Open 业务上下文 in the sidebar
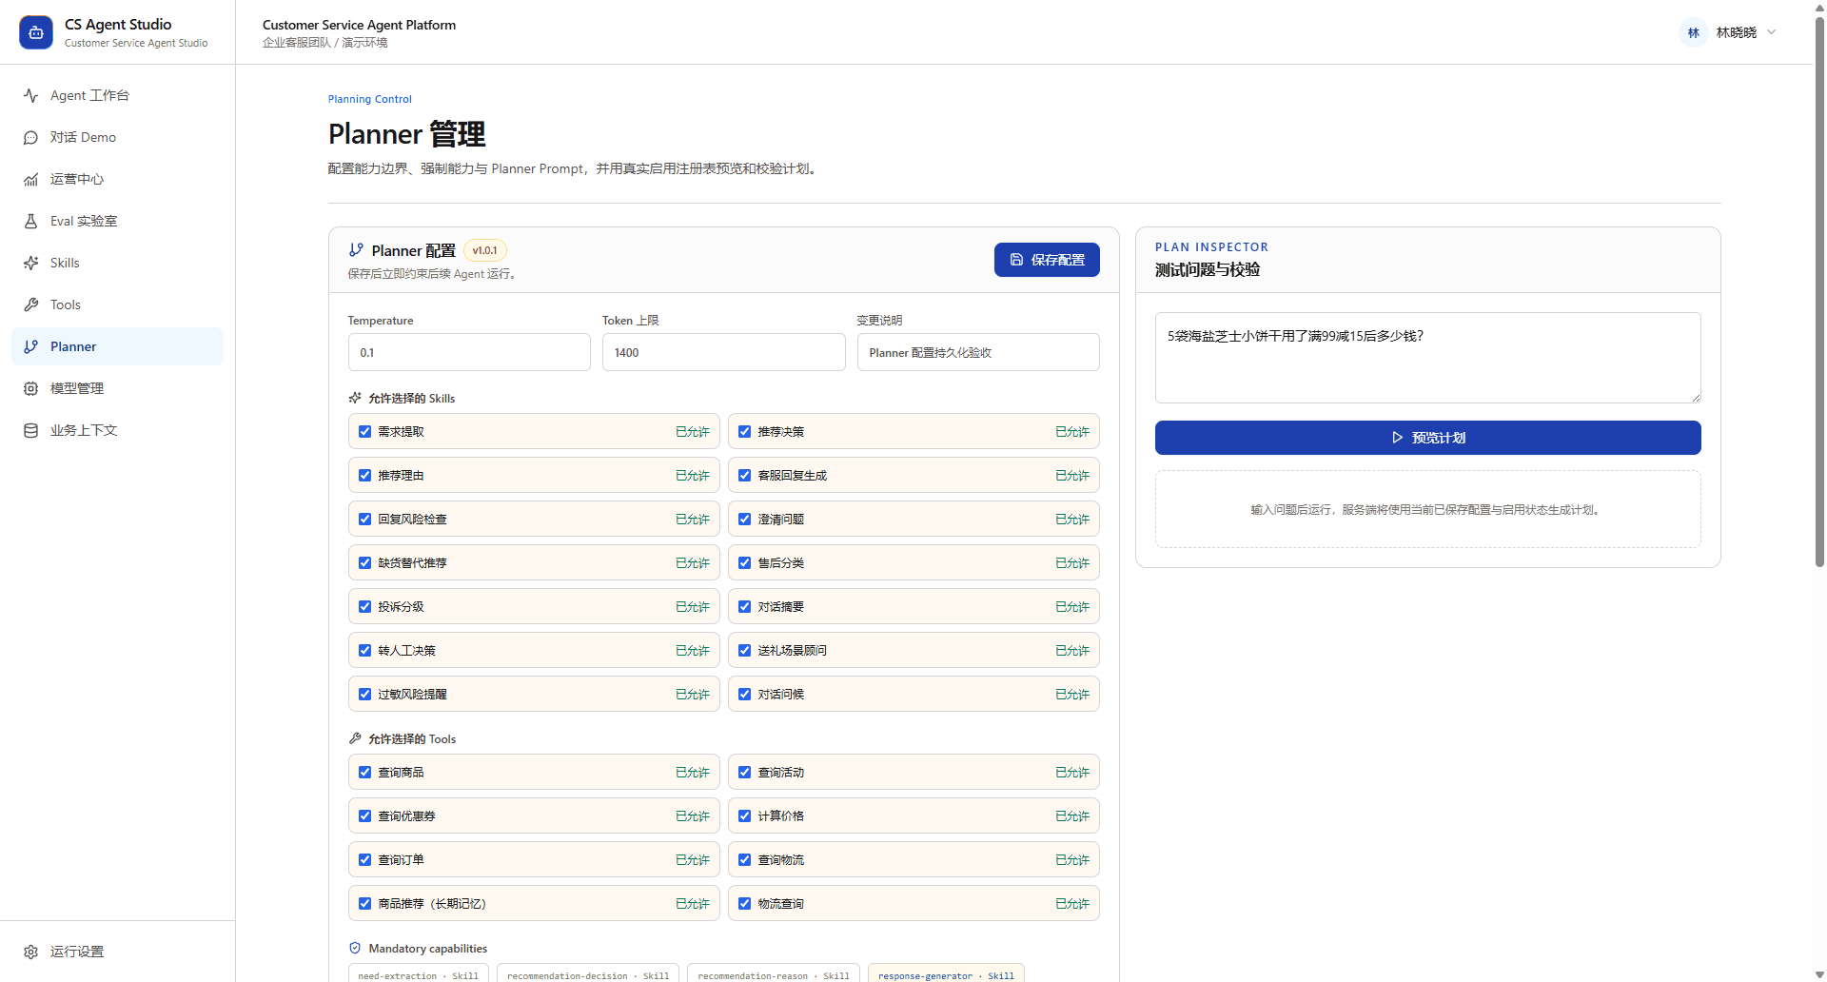 tap(117, 430)
